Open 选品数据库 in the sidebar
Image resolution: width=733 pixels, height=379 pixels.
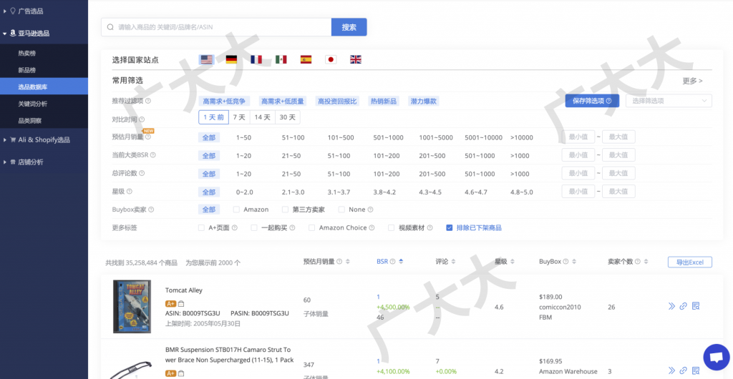point(44,87)
